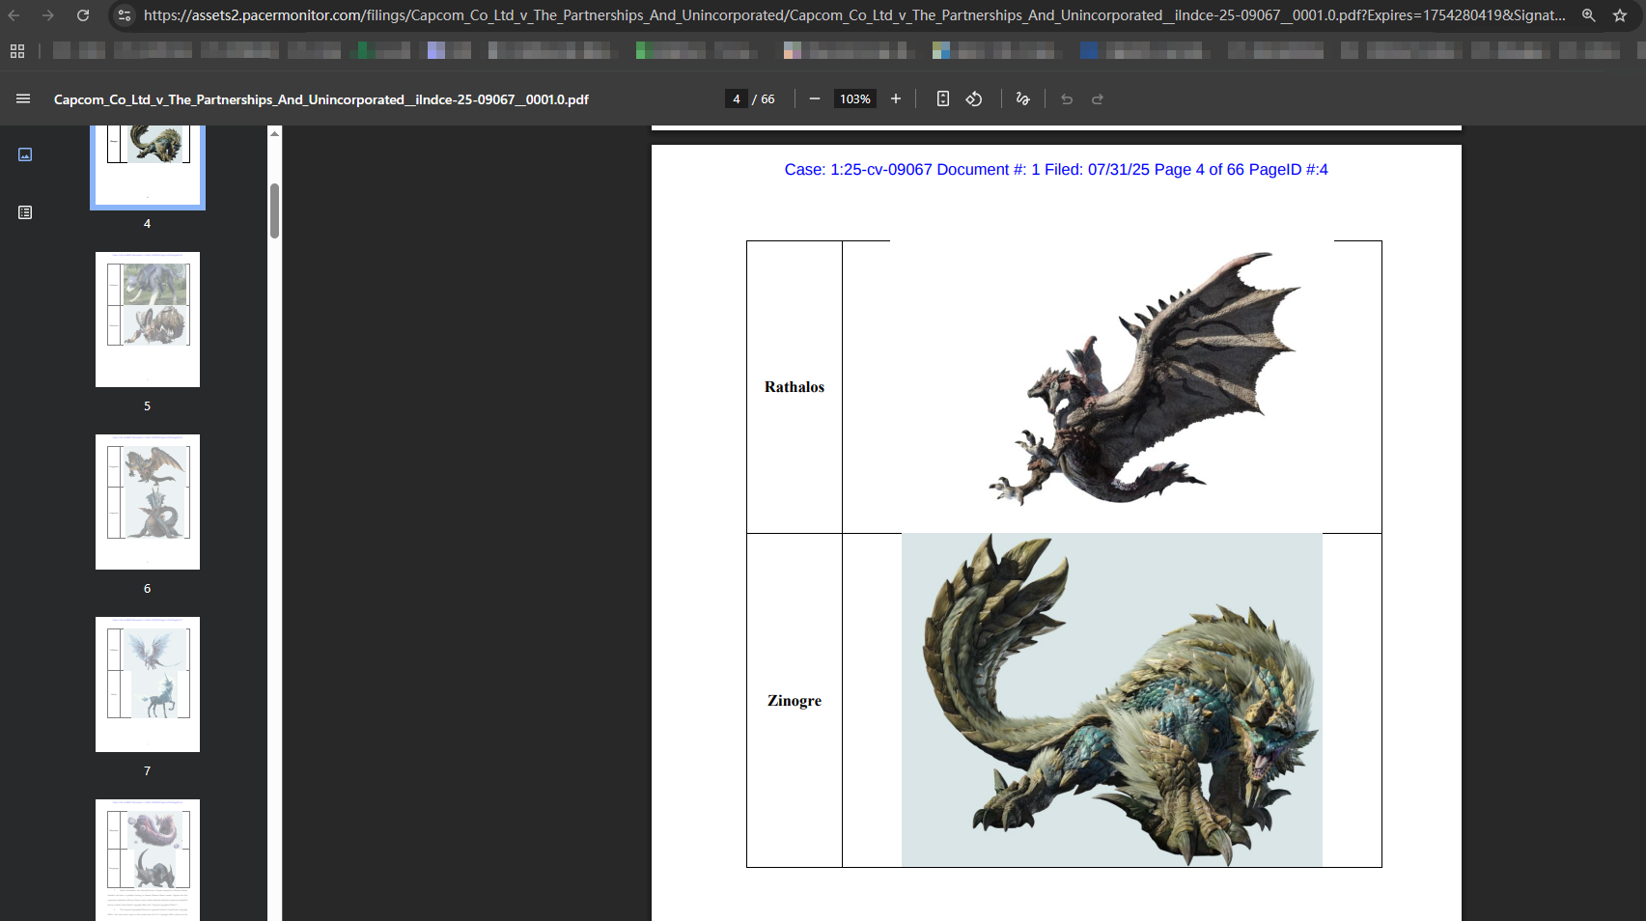Click the fit to page icon
This screenshot has width=1646, height=921.
click(x=942, y=98)
